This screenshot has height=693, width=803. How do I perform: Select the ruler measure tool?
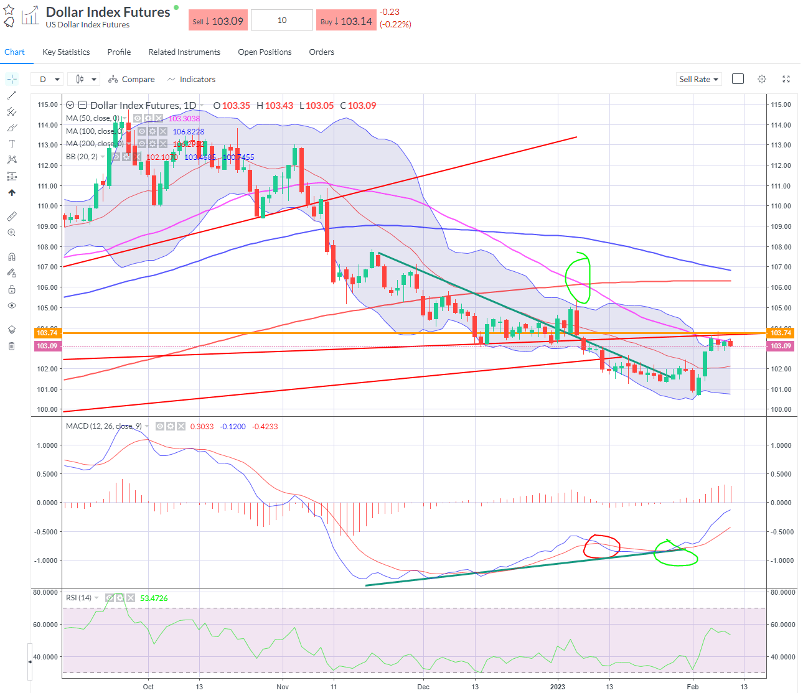point(12,216)
